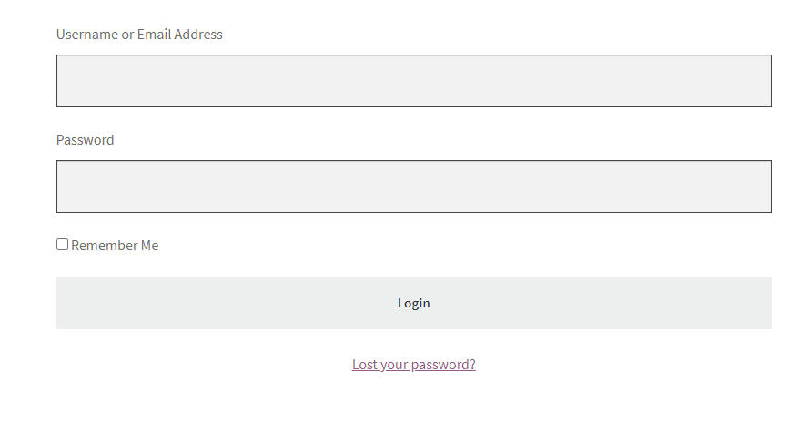Click the Remember Me label text

click(115, 246)
